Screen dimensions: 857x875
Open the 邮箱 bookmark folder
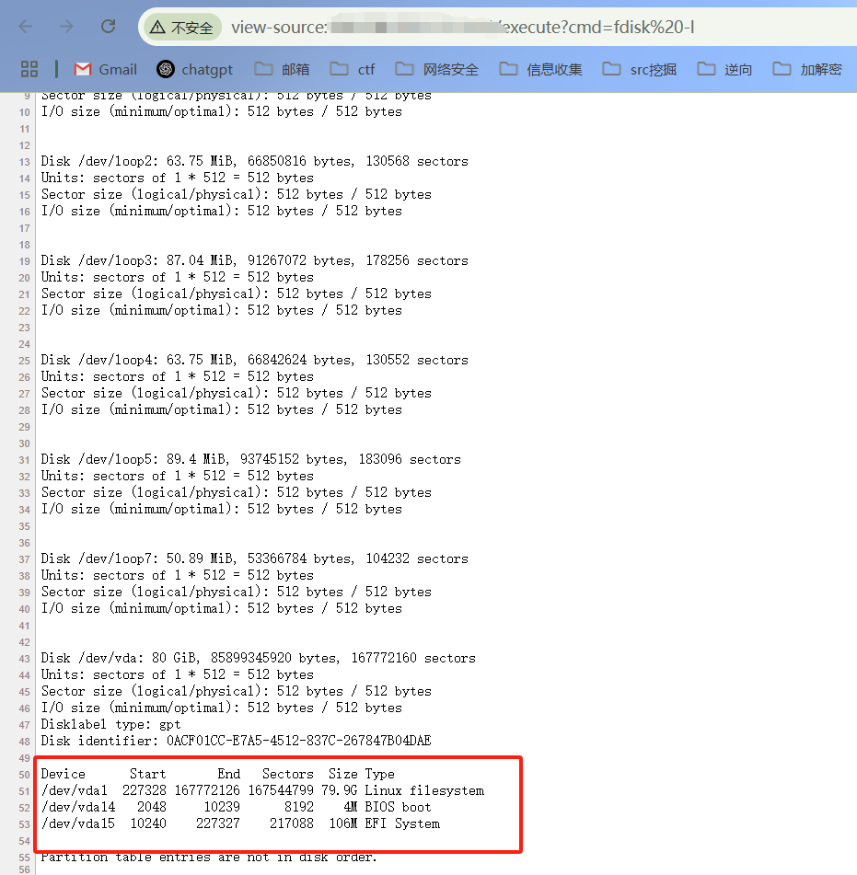pyautogui.click(x=282, y=69)
